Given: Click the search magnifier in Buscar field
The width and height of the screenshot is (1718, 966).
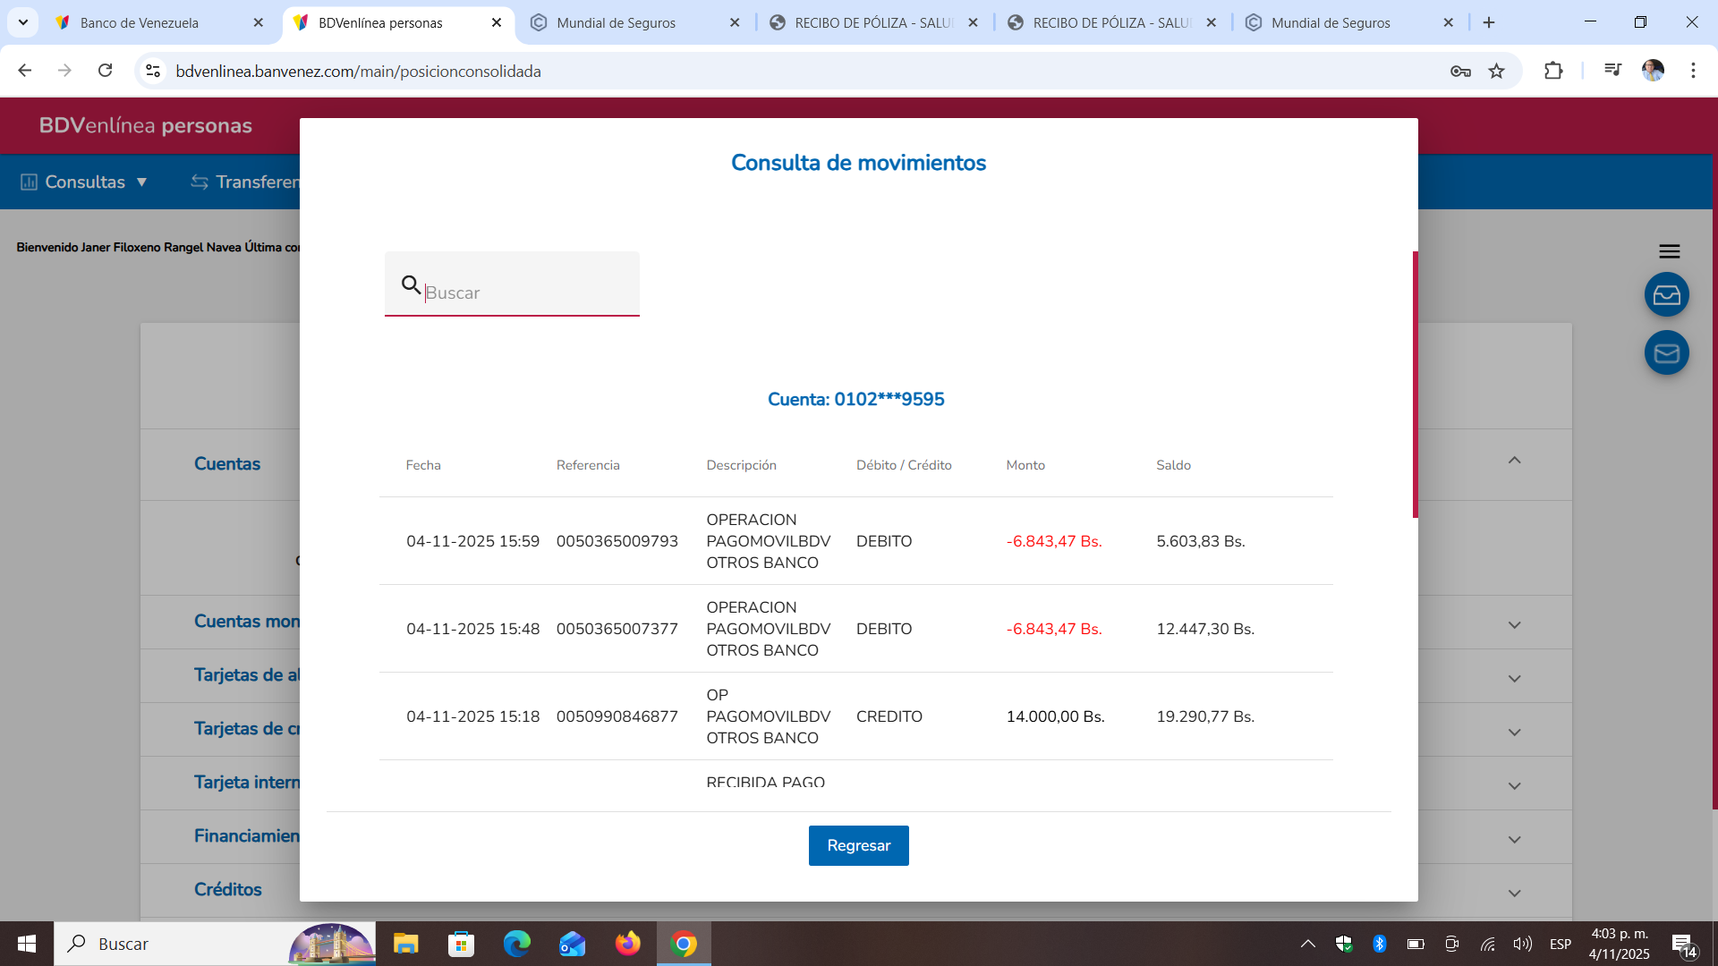Looking at the screenshot, I should (x=411, y=285).
